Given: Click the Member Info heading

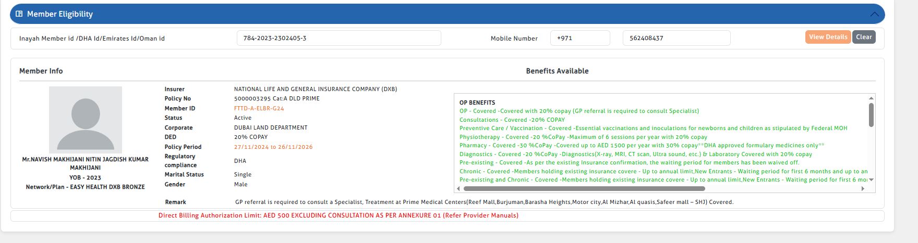Looking at the screenshot, I should pyautogui.click(x=41, y=71).
